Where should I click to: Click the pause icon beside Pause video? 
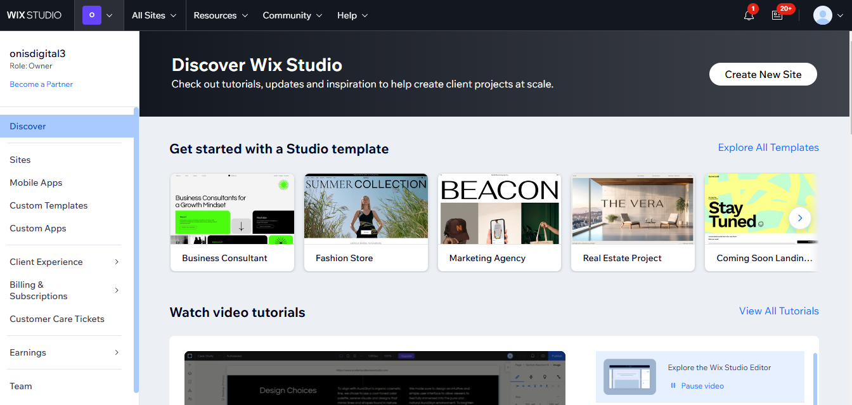click(673, 386)
